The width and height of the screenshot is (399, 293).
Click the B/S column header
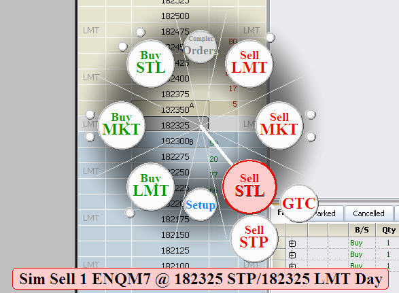coord(362,230)
